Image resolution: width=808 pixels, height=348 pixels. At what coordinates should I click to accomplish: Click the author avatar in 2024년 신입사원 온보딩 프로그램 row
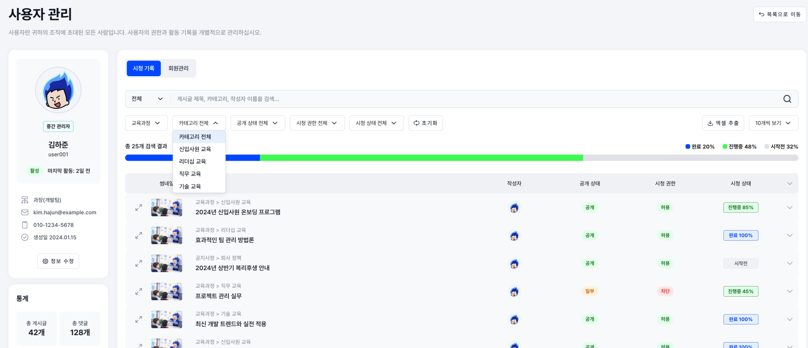point(514,207)
